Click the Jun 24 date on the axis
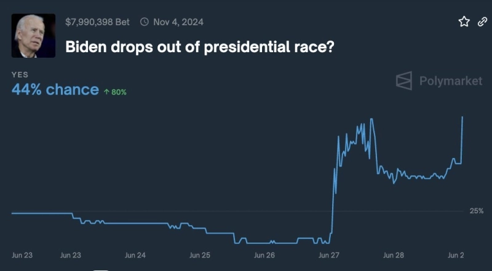Image resolution: width=492 pixels, height=271 pixels. coord(135,254)
